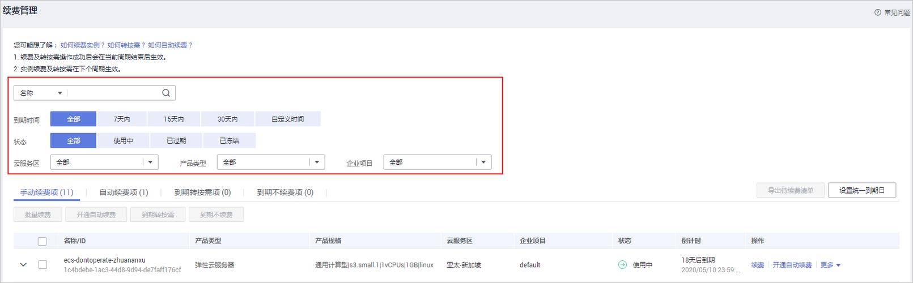The image size is (913, 283).
Task: Click the instance name ecs-dontoperate-zhuananxu
Action: [x=105, y=260]
